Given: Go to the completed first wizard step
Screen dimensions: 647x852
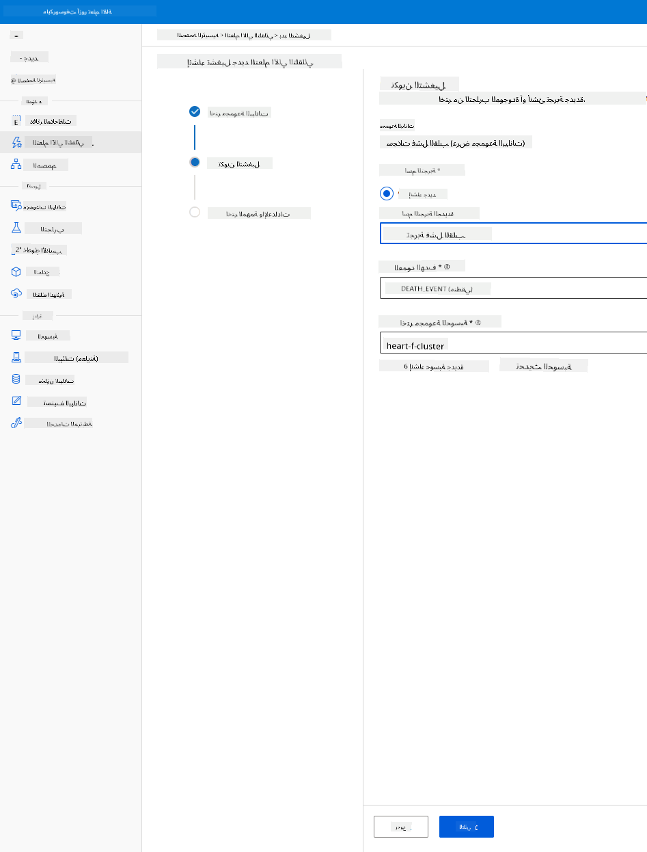Looking at the screenshot, I should tap(195, 111).
